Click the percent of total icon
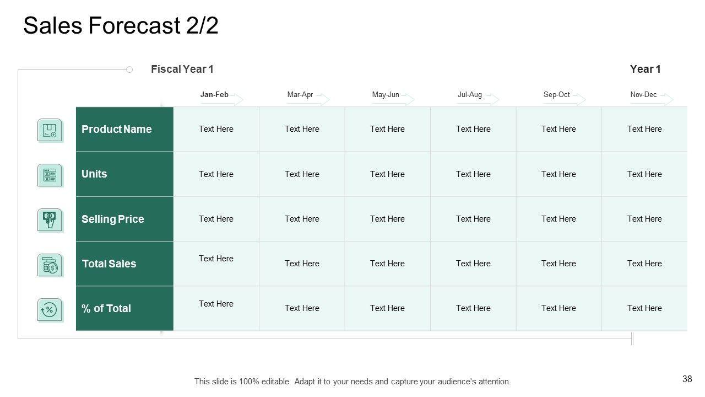This screenshot has height=397, width=705. coord(50,310)
